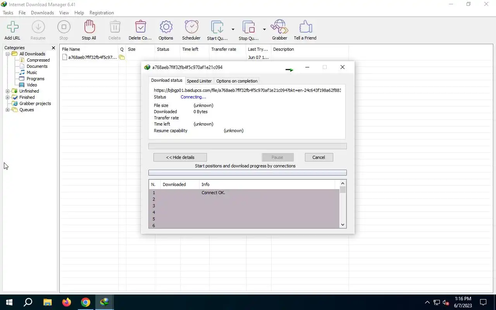Click the connections progress bar
Viewport: 496px width, 310px height.
(248, 172)
